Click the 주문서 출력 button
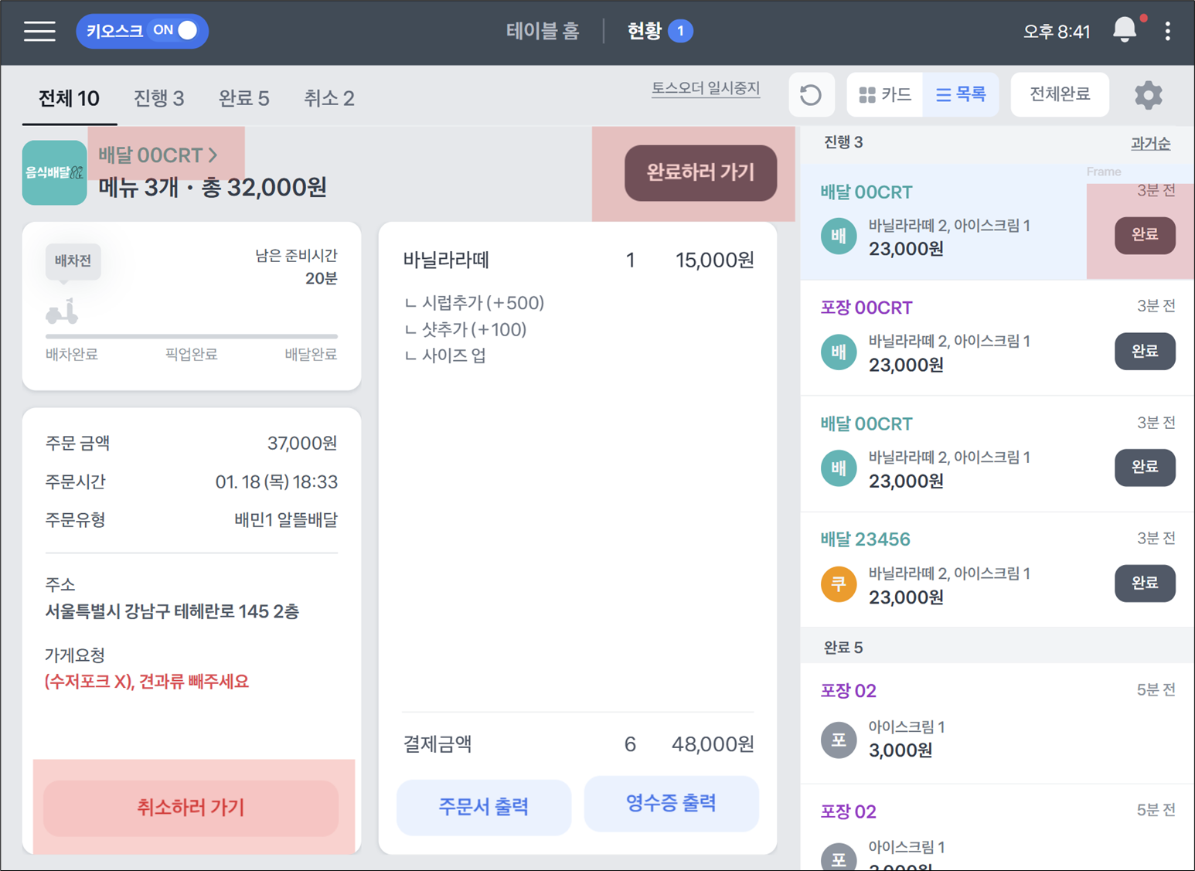 coord(484,806)
